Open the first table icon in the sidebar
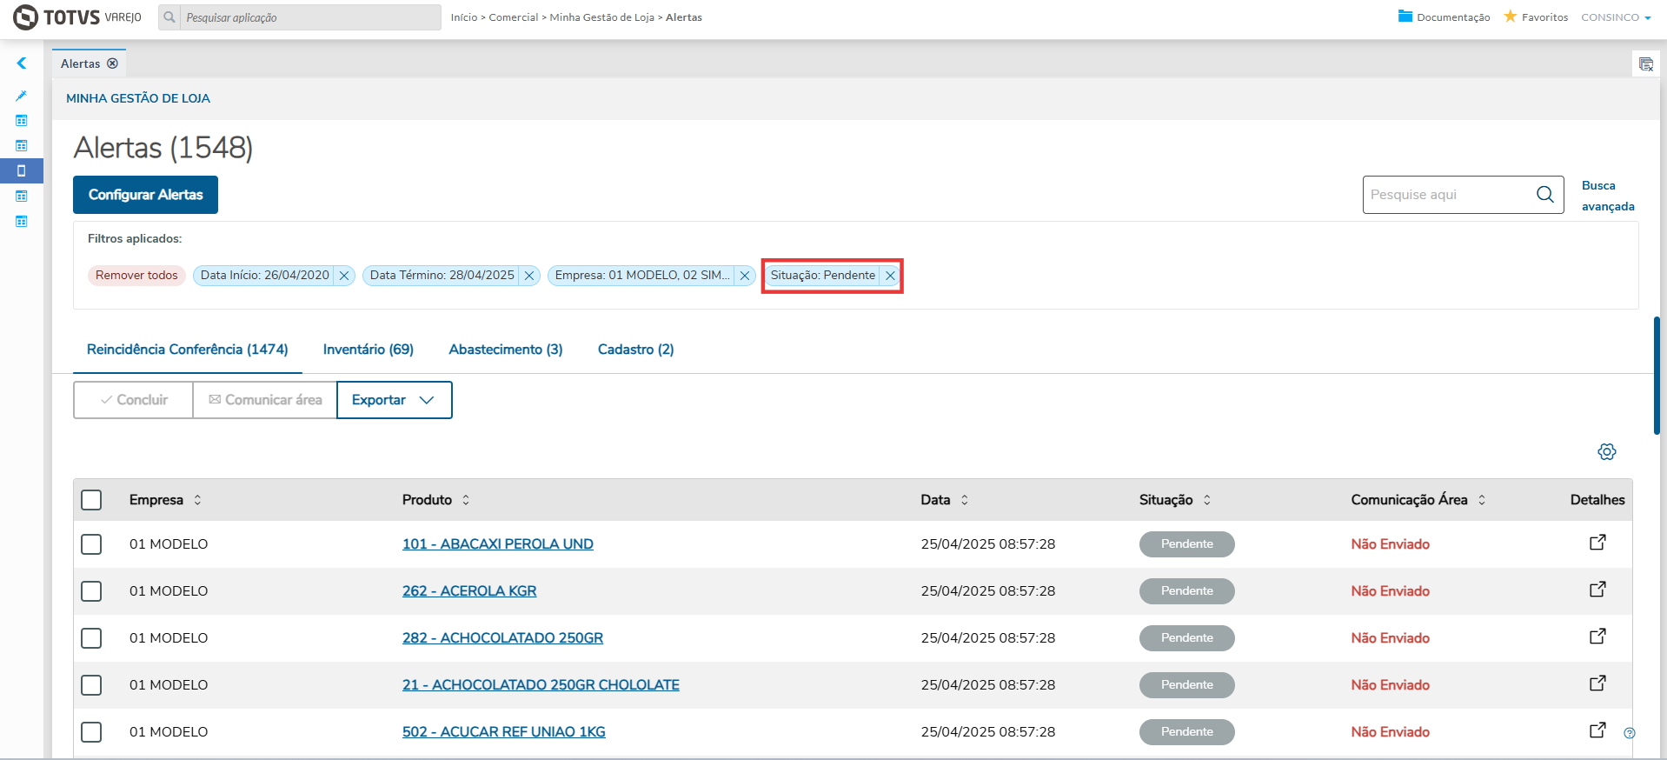 [x=22, y=121]
